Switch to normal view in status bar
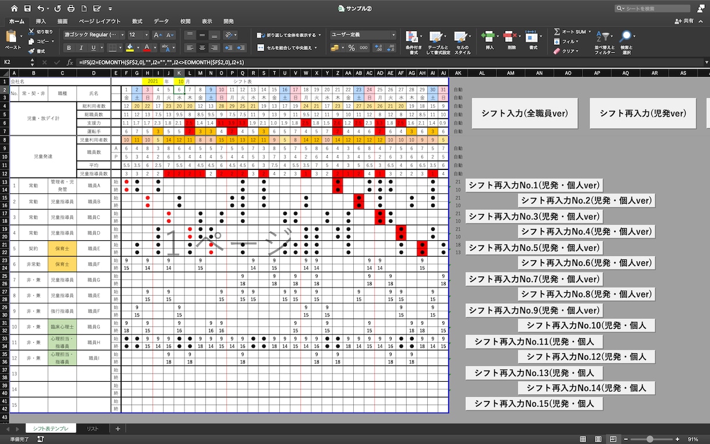This screenshot has width=710, height=444. coord(583,439)
